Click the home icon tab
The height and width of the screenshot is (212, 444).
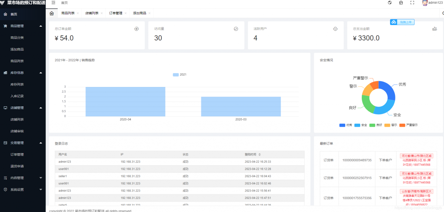[x=52, y=13]
